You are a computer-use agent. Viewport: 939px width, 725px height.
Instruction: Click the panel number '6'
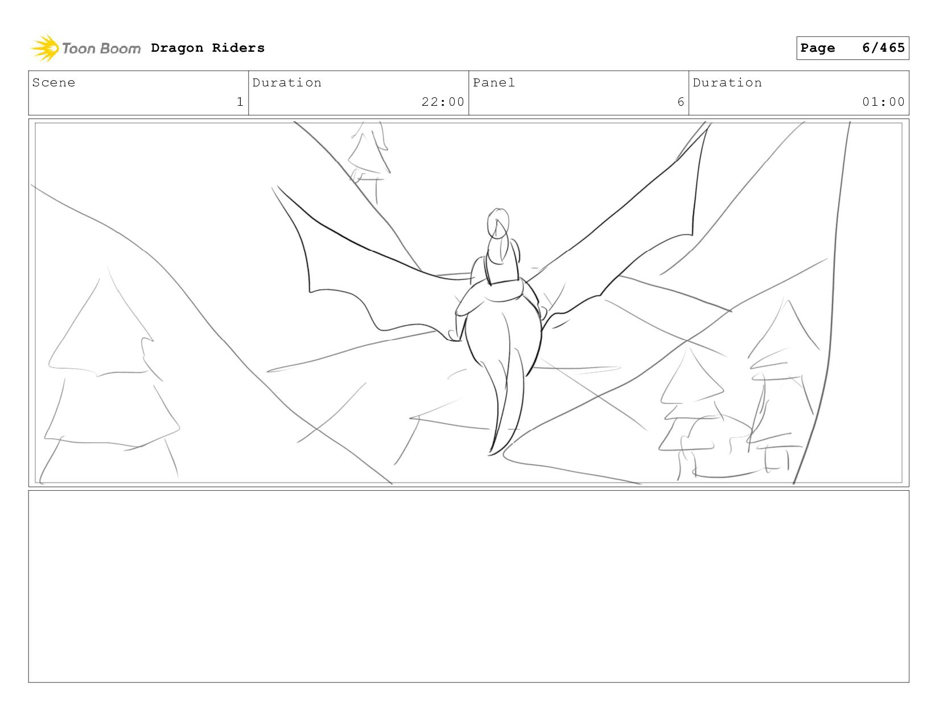point(681,102)
